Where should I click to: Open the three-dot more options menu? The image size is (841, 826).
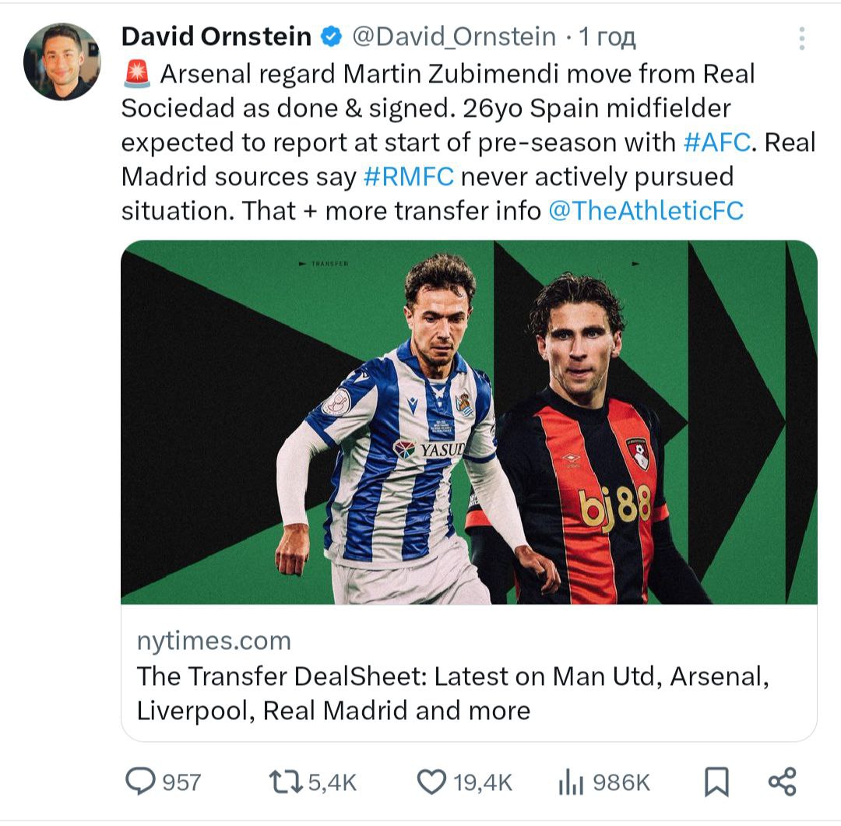pyautogui.click(x=801, y=38)
